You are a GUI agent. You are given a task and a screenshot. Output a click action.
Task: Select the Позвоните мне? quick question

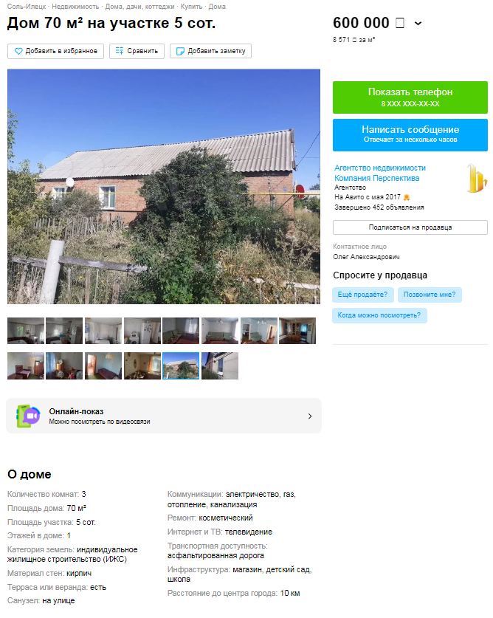[430, 295]
